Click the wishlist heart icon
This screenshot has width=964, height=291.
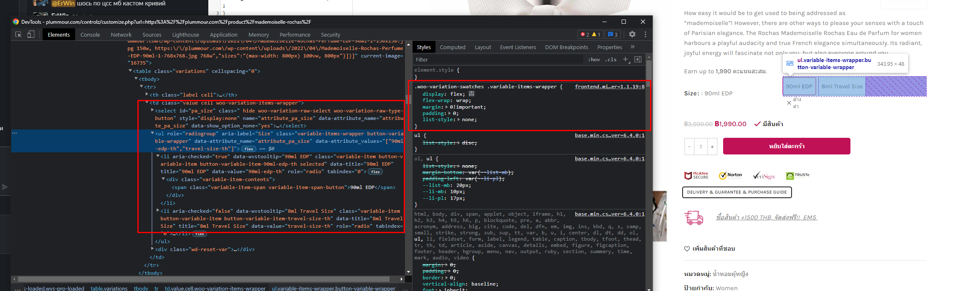pos(687,249)
